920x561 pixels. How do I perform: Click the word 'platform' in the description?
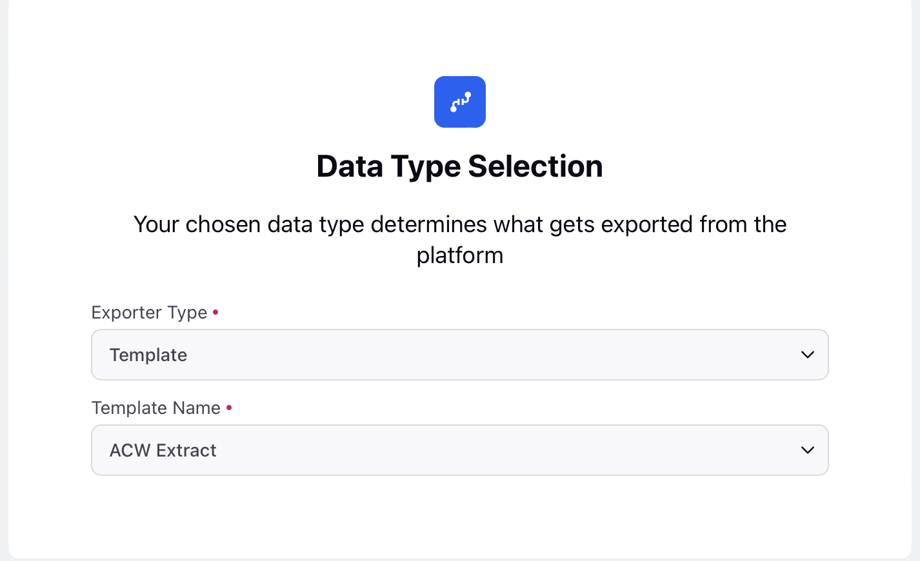click(460, 256)
